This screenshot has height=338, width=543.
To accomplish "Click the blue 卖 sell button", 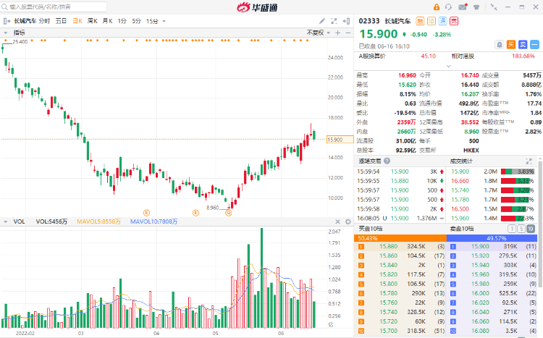I will [523, 44].
